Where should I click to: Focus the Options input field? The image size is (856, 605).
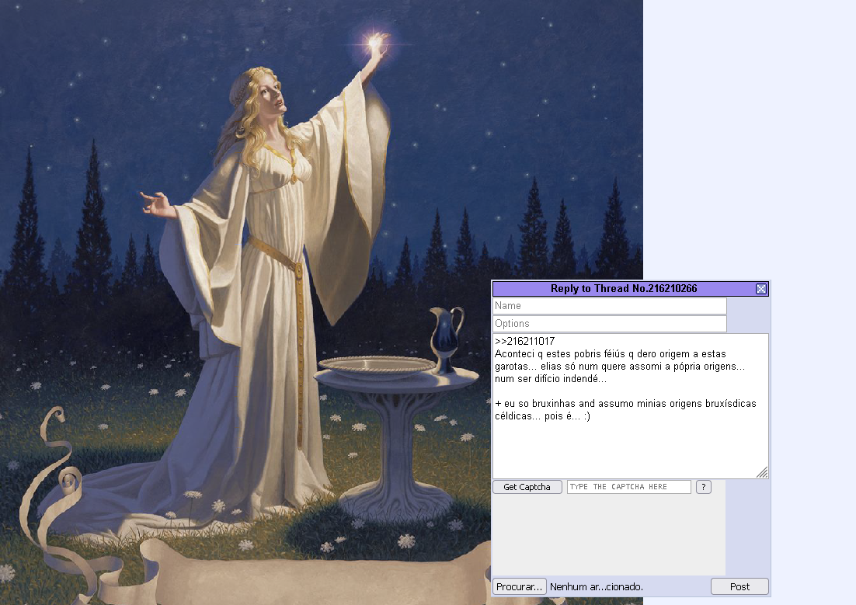pos(610,324)
